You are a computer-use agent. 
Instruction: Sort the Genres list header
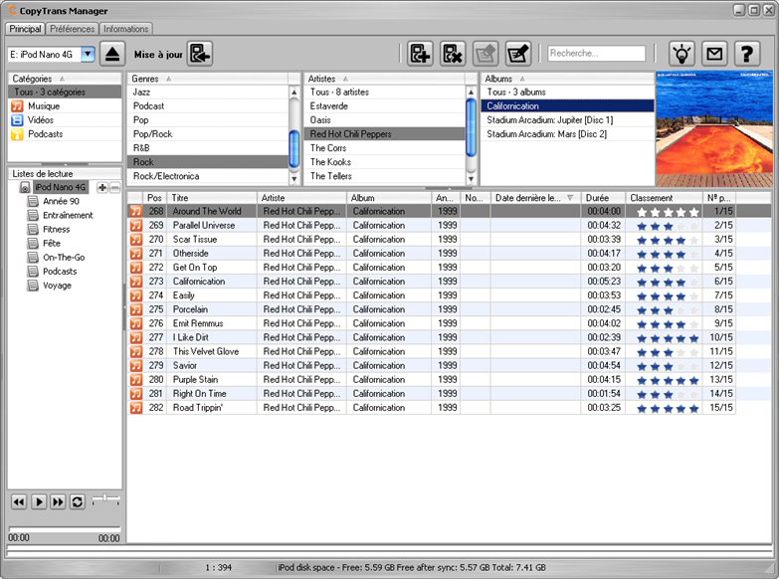coord(208,79)
